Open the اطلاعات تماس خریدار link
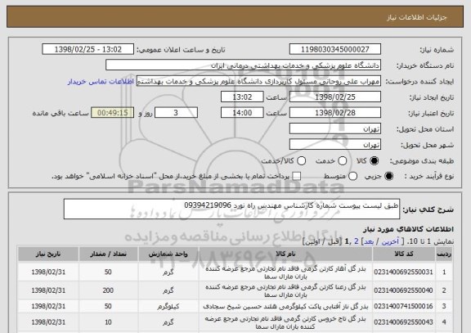The image size is (471, 333). (101, 82)
